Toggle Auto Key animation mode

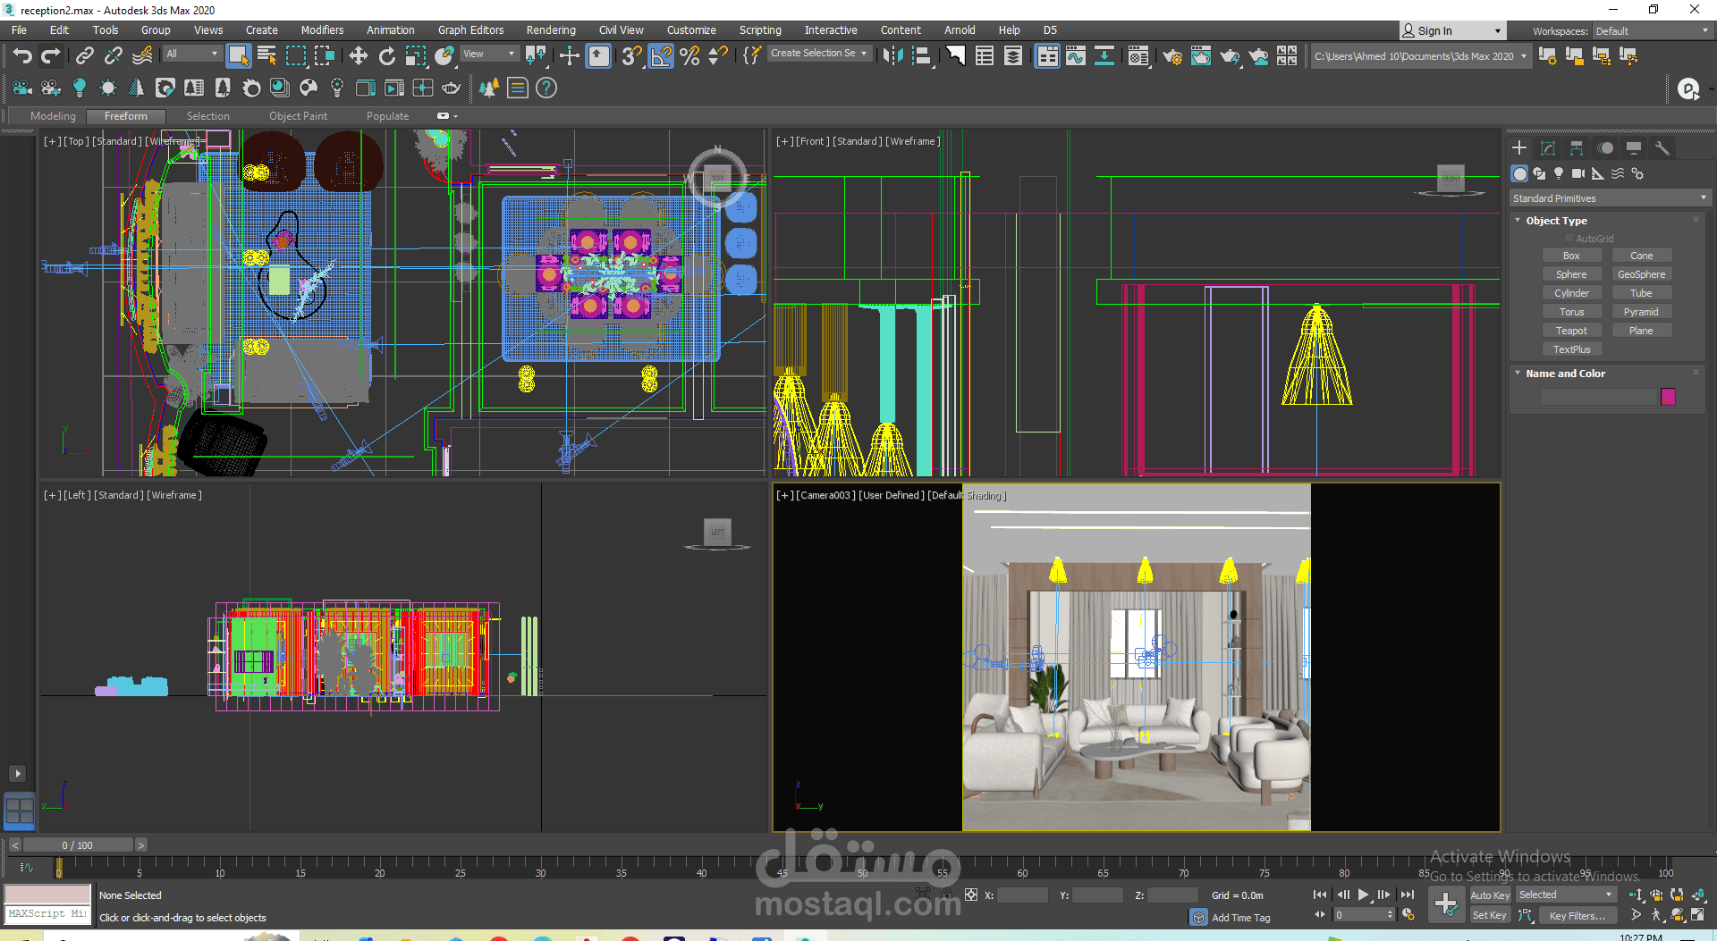click(1490, 895)
